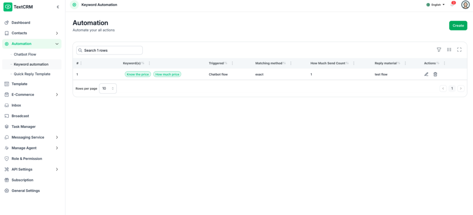Click the API Settings tools icon
The width and height of the screenshot is (473, 215).
point(6,169)
